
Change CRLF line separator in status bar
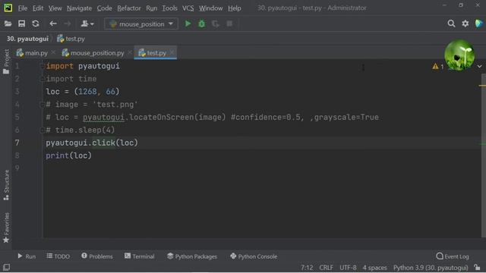tap(326, 268)
